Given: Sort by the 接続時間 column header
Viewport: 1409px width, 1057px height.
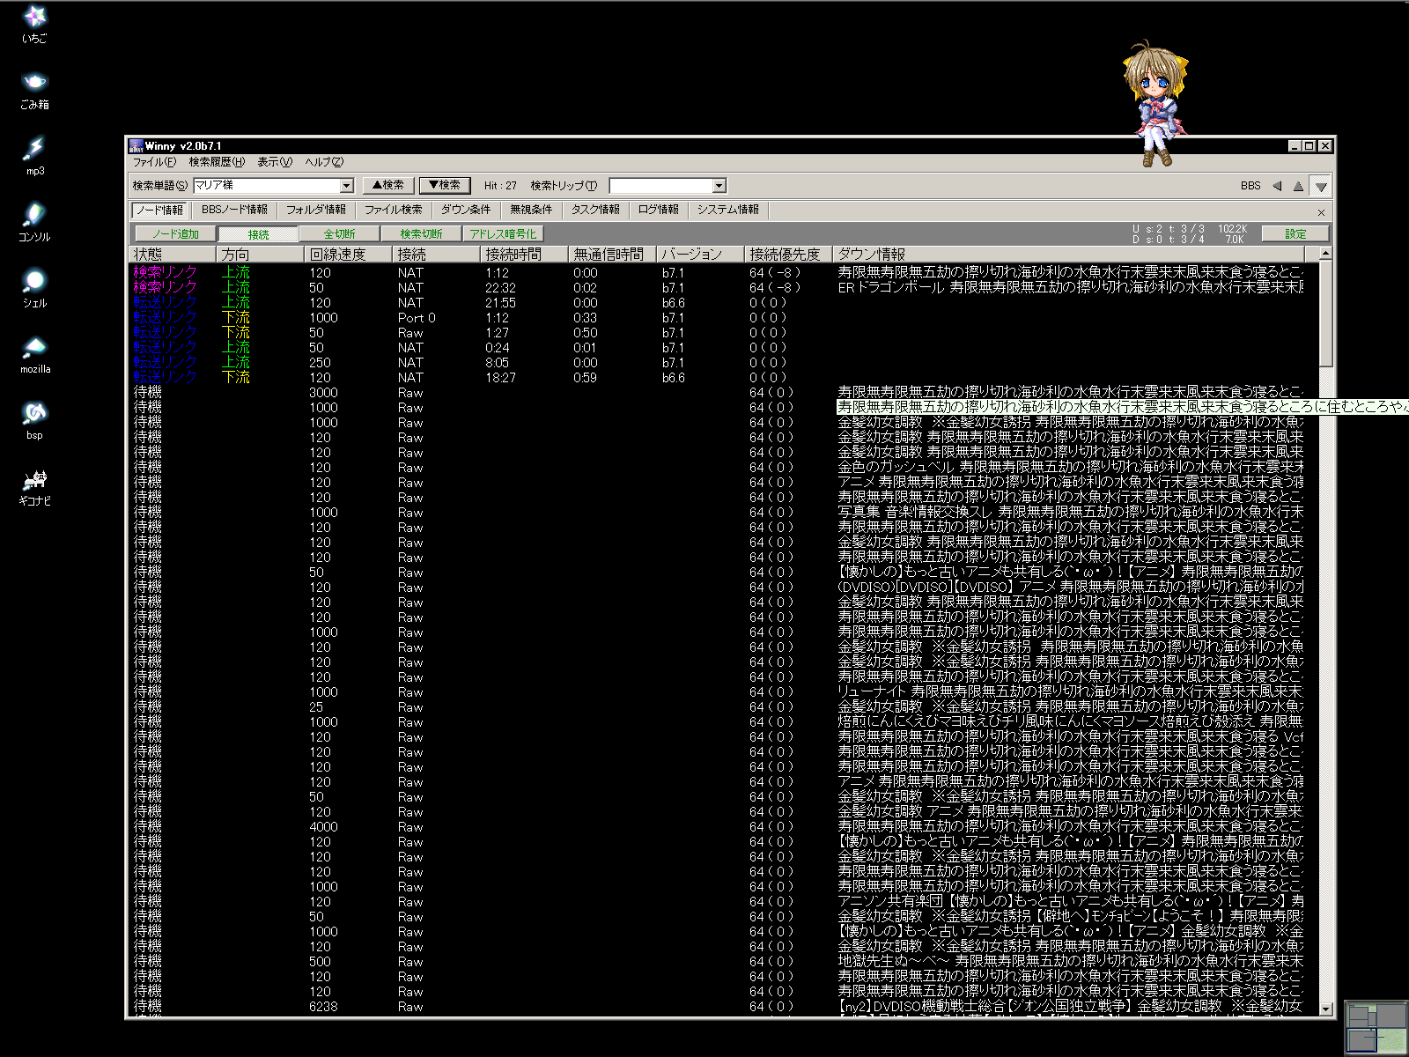Looking at the screenshot, I should 524,254.
